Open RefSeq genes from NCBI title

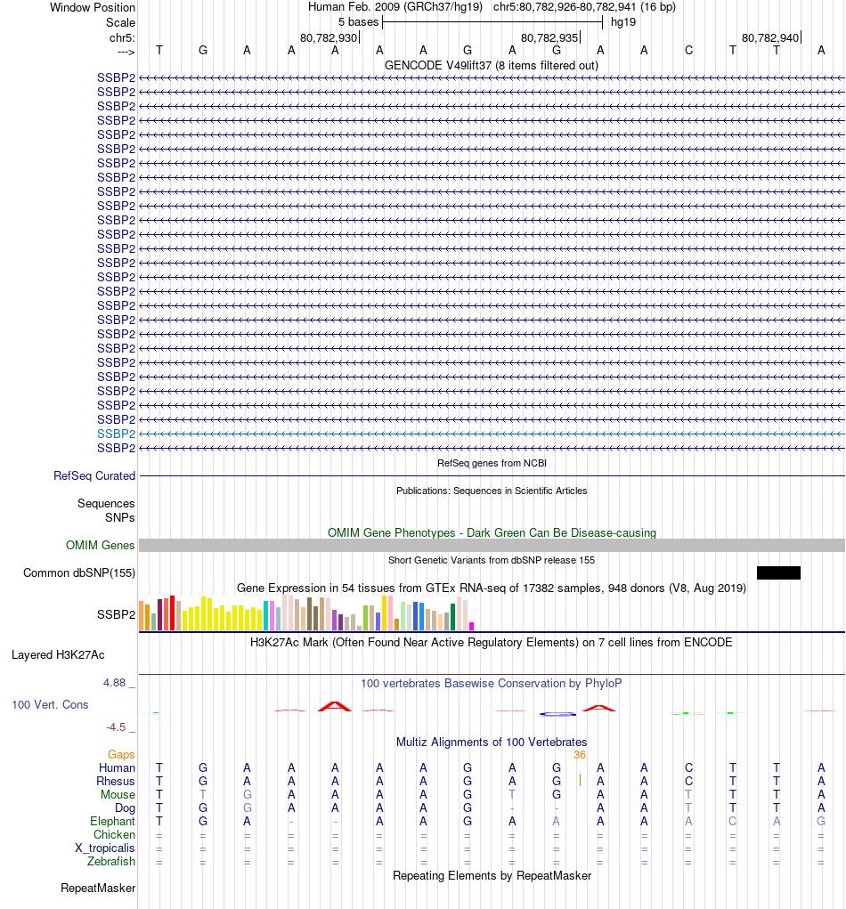point(492,463)
